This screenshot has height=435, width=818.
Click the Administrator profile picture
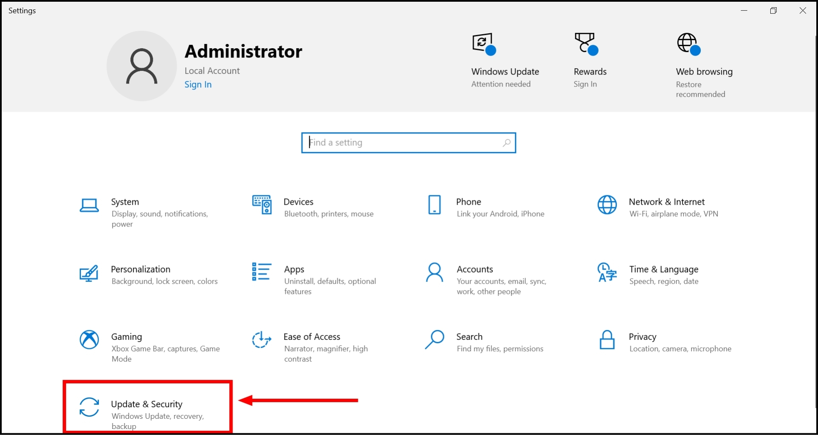[x=141, y=66]
